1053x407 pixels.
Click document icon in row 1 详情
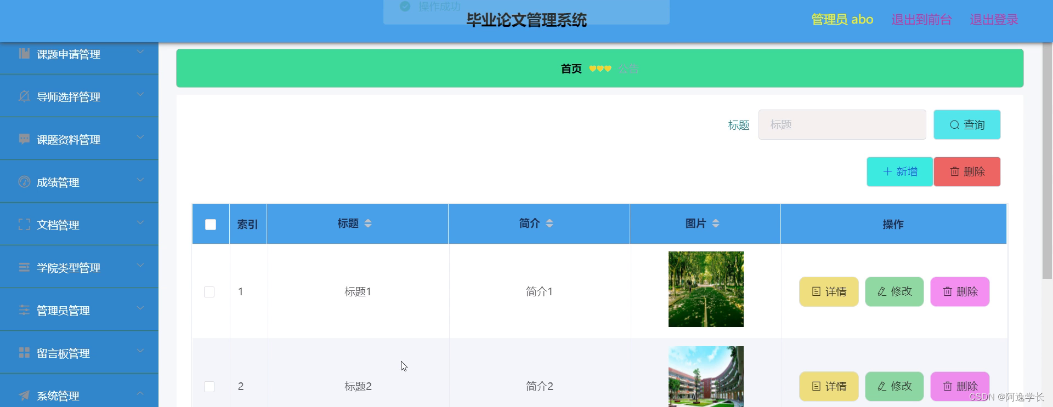816,291
